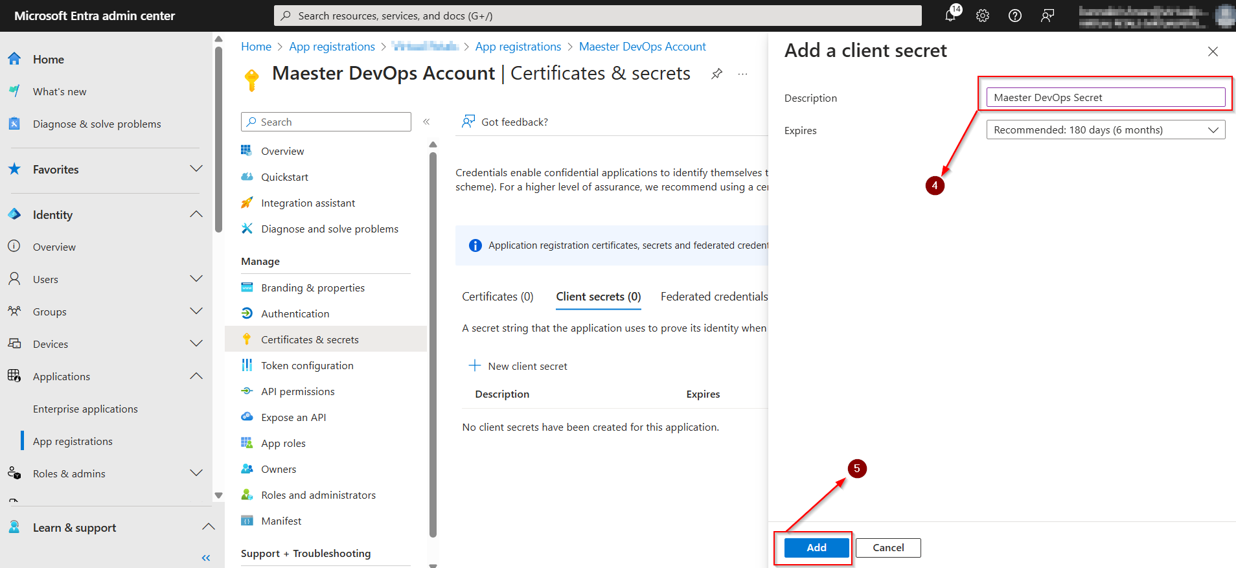Click the Roles & admins icon
The image size is (1236, 568).
click(x=14, y=473)
